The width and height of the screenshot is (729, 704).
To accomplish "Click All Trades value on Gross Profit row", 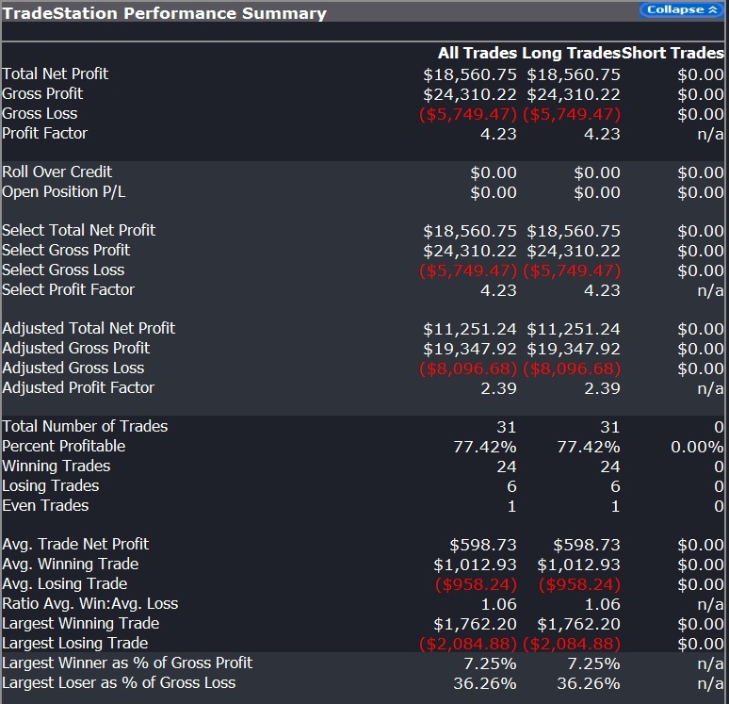I will coord(470,94).
